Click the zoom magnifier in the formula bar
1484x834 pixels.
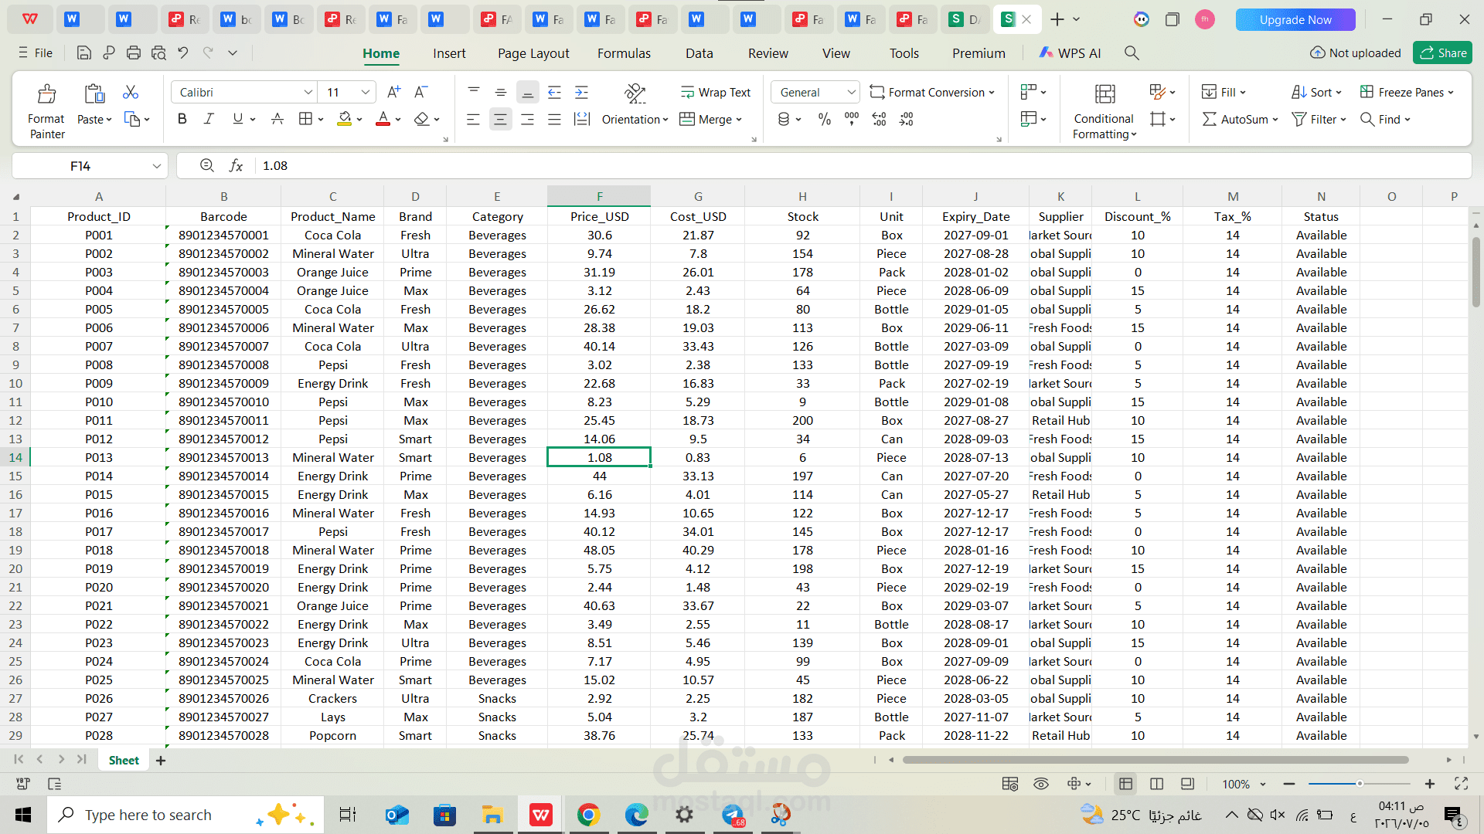tap(206, 165)
